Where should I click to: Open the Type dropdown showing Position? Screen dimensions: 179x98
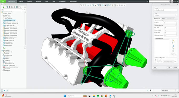point(166,15)
